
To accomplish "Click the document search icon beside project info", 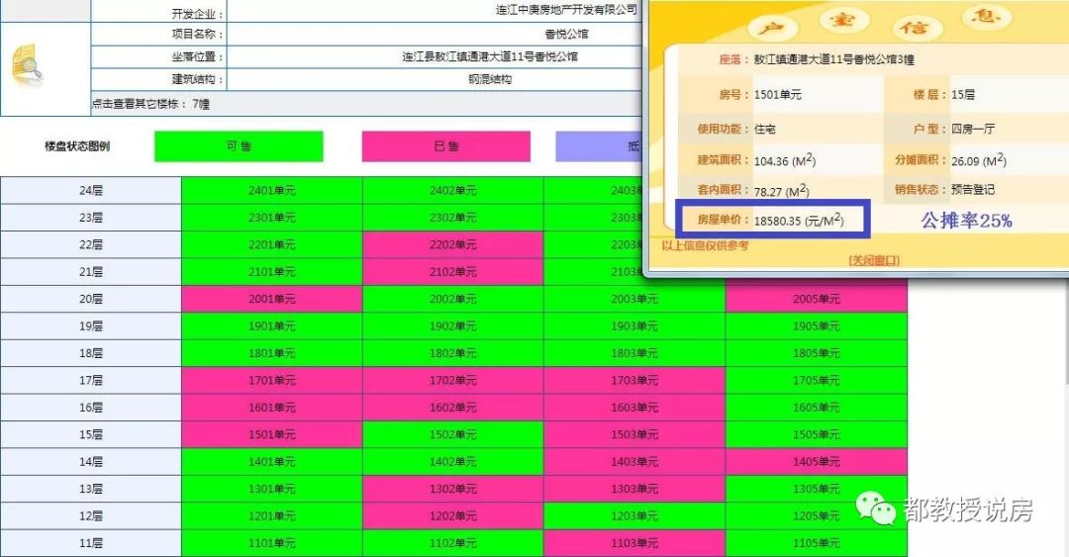I will [x=28, y=66].
